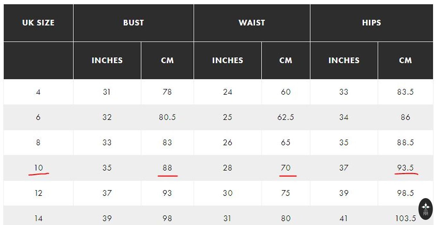The width and height of the screenshot is (438, 225).
Task: Select bust CM value 80.5
Action: coord(167,117)
